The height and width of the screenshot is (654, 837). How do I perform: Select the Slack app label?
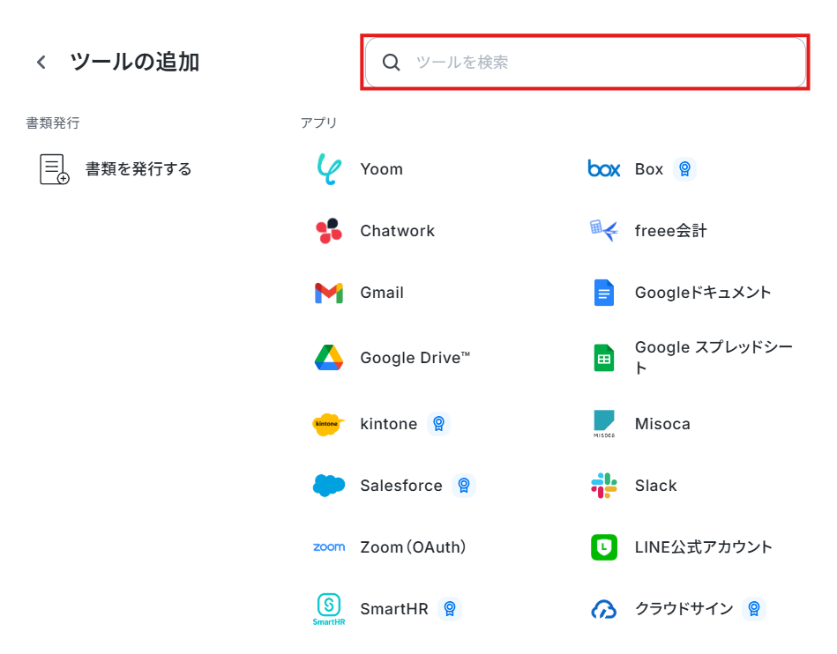(x=655, y=486)
